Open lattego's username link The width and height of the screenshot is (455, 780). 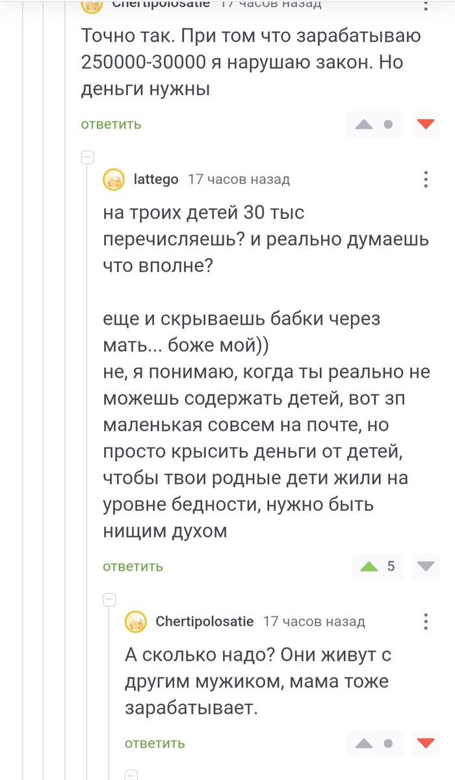tap(156, 179)
